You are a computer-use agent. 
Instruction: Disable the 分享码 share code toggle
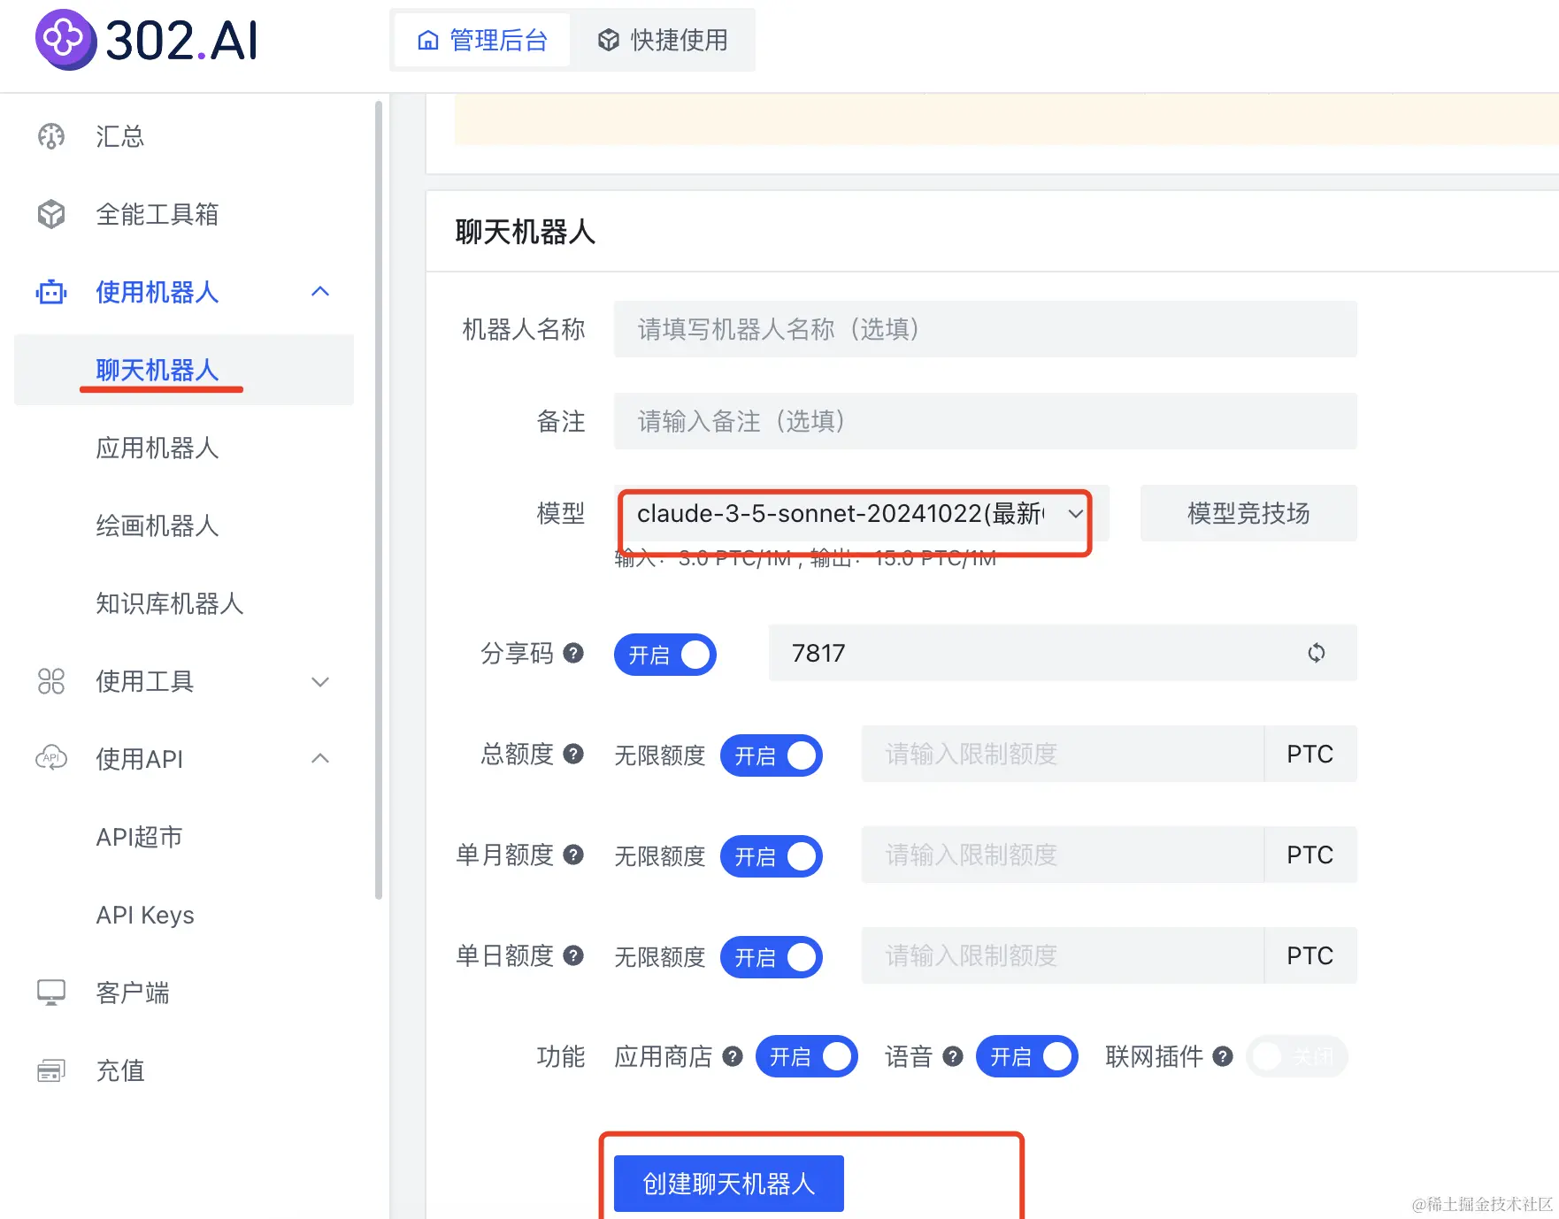(x=664, y=655)
